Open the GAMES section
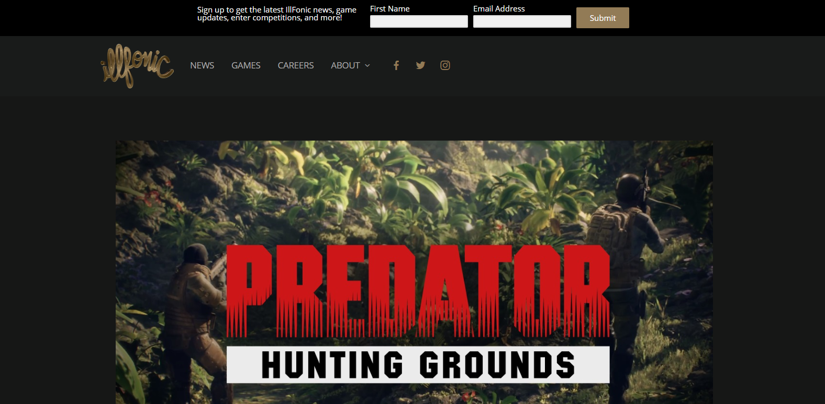This screenshot has width=825, height=404. point(246,65)
